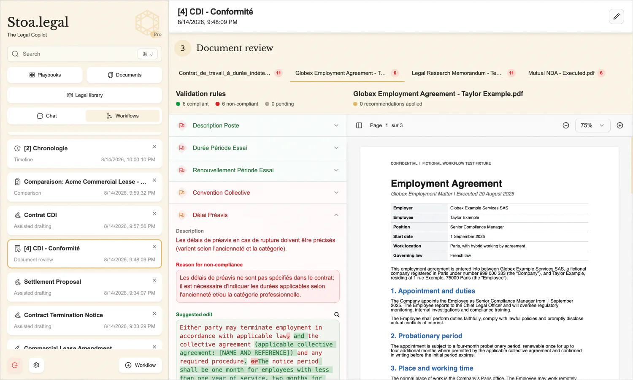Select the Legal Research Memorandum tab
The height and width of the screenshot is (380, 633).
[x=463, y=73]
